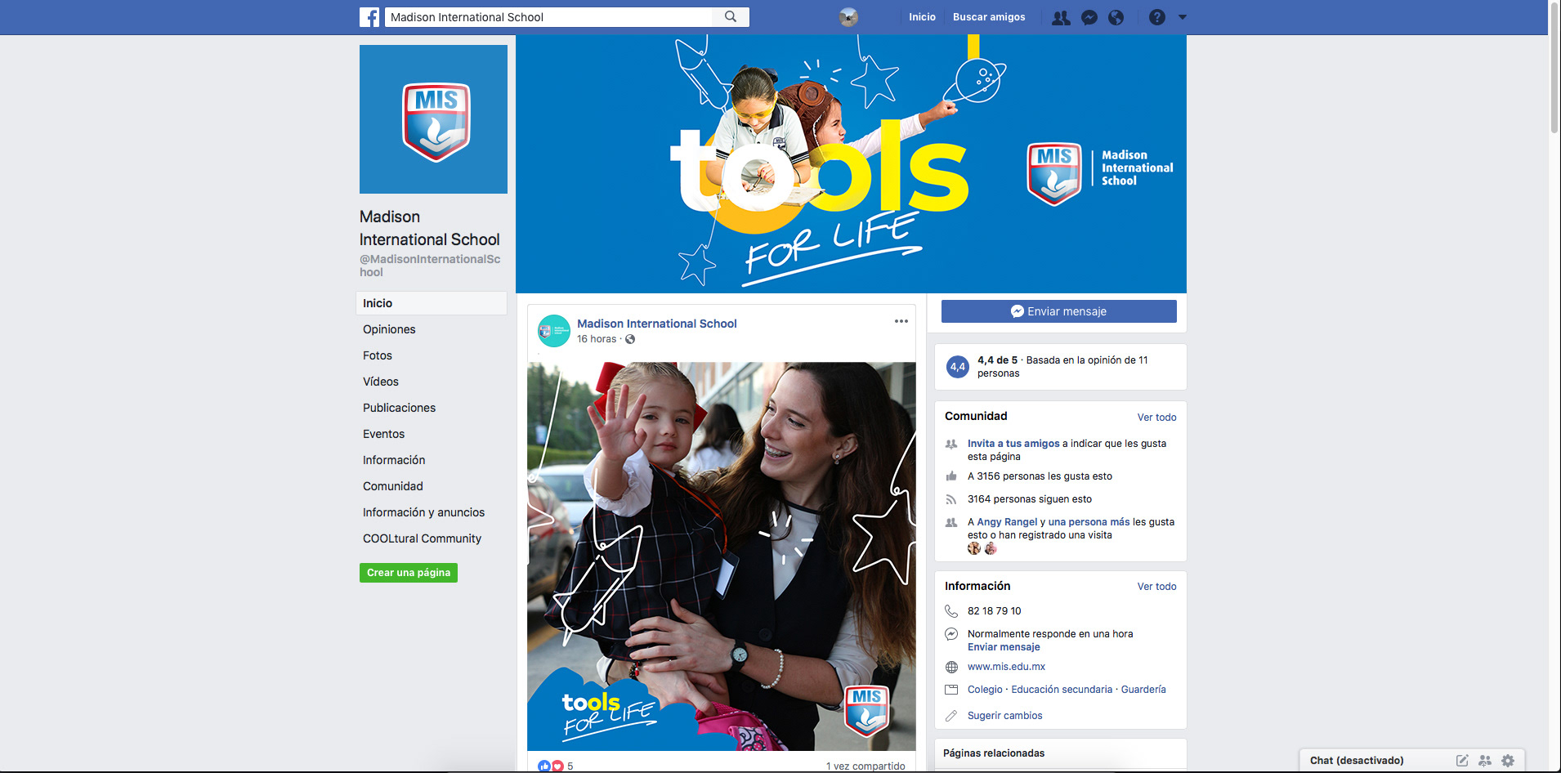Open Buscar amigos in top bar
The image size is (1561, 773).
click(x=989, y=17)
